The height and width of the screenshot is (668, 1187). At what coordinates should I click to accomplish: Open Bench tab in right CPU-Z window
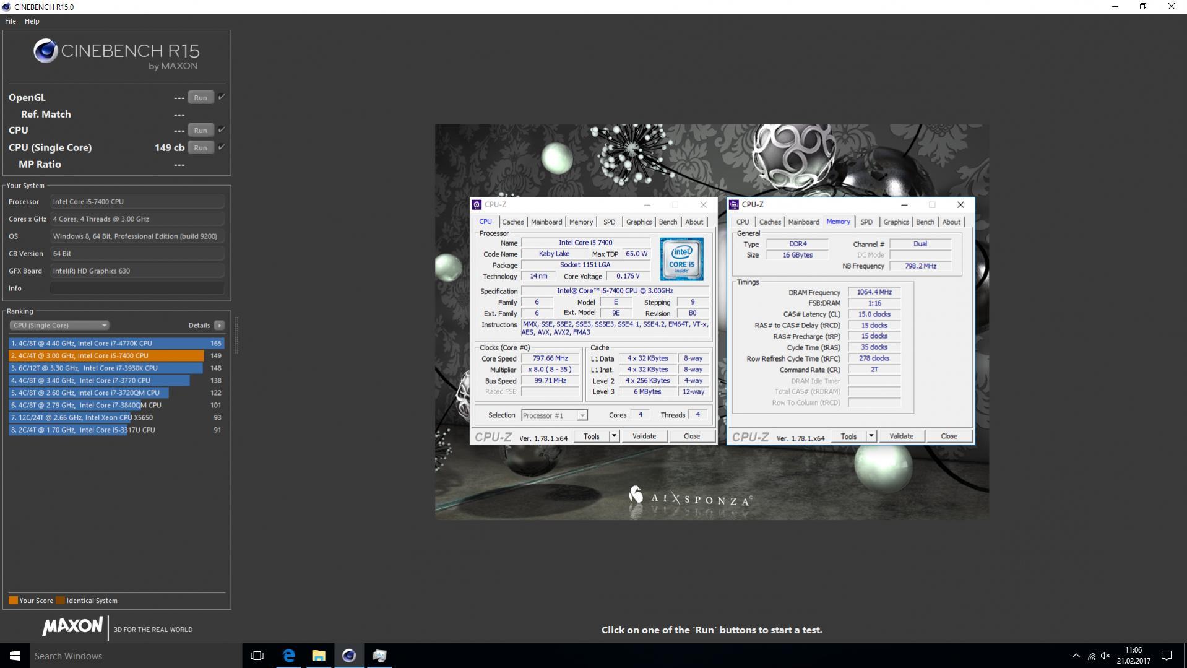coord(925,222)
